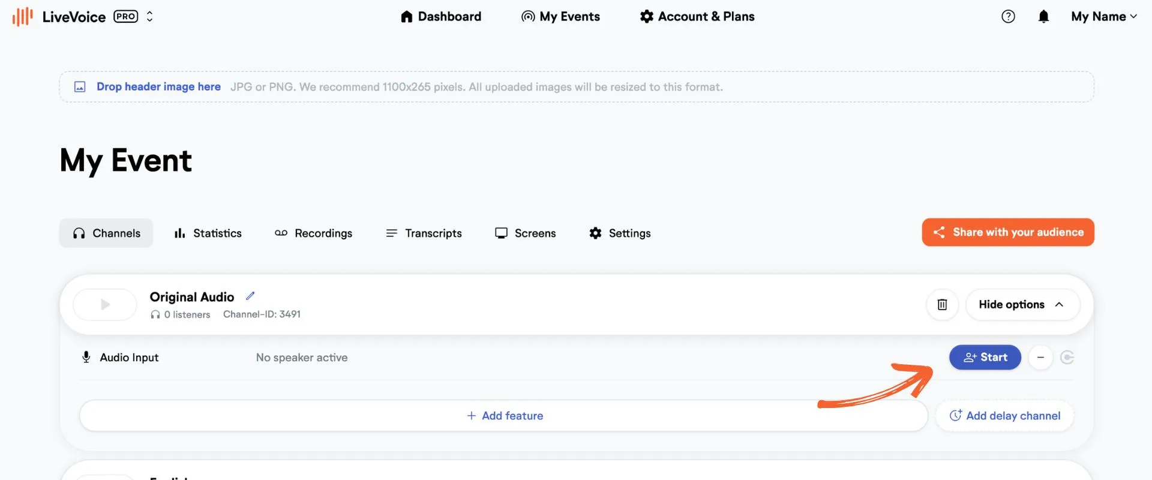Image resolution: width=1152 pixels, height=480 pixels.
Task: Select the Channels tab
Action: pyautogui.click(x=106, y=233)
